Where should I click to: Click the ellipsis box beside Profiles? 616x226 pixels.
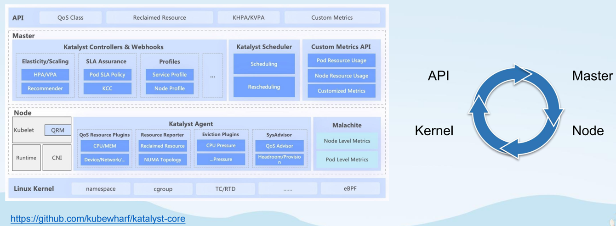[x=212, y=76]
